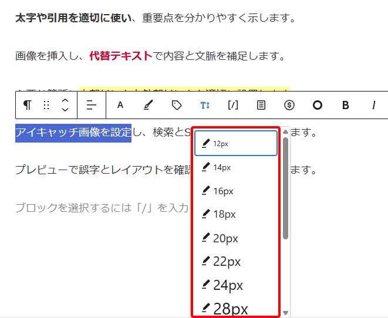Open the text color tool (A icon)
The width and height of the screenshot is (388, 318).
click(x=120, y=105)
